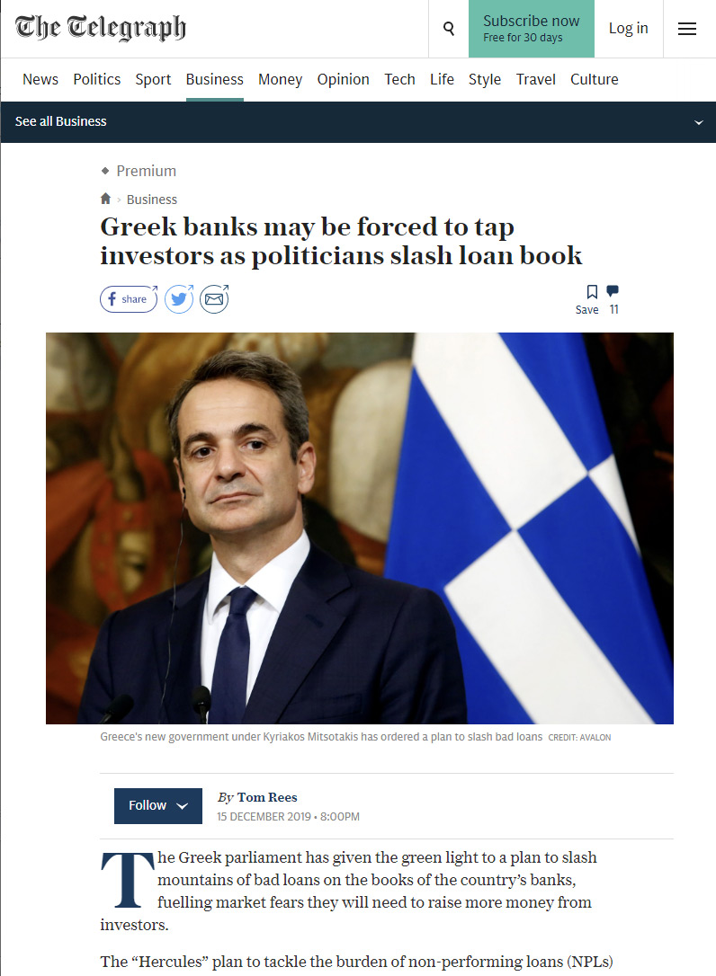
Task: Go to home via breadcrumb house icon
Action: (x=105, y=199)
